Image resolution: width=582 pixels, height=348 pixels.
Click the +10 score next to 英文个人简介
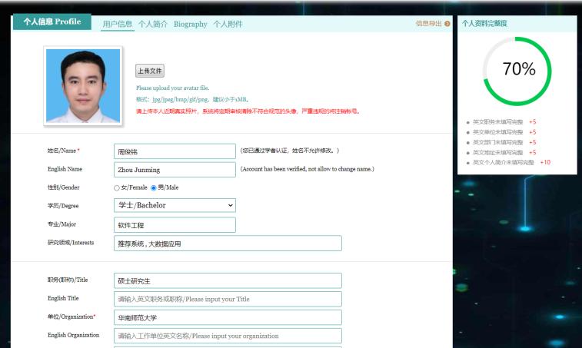pyautogui.click(x=545, y=163)
